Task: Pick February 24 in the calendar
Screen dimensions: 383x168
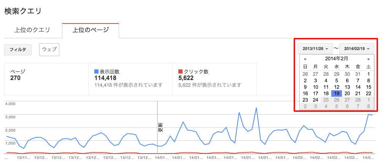Action: click(x=316, y=100)
